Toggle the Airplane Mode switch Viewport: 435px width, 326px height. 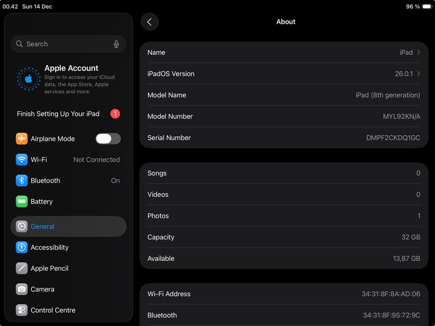click(108, 139)
